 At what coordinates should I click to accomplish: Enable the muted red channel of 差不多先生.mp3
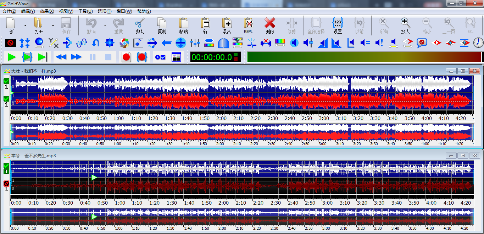click(x=6, y=183)
